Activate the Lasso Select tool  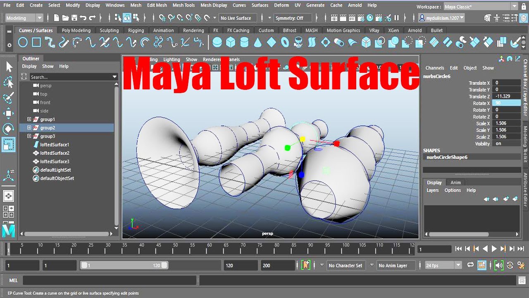tap(9, 82)
